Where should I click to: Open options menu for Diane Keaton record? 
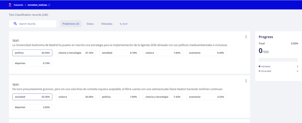[x=246, y=81]
